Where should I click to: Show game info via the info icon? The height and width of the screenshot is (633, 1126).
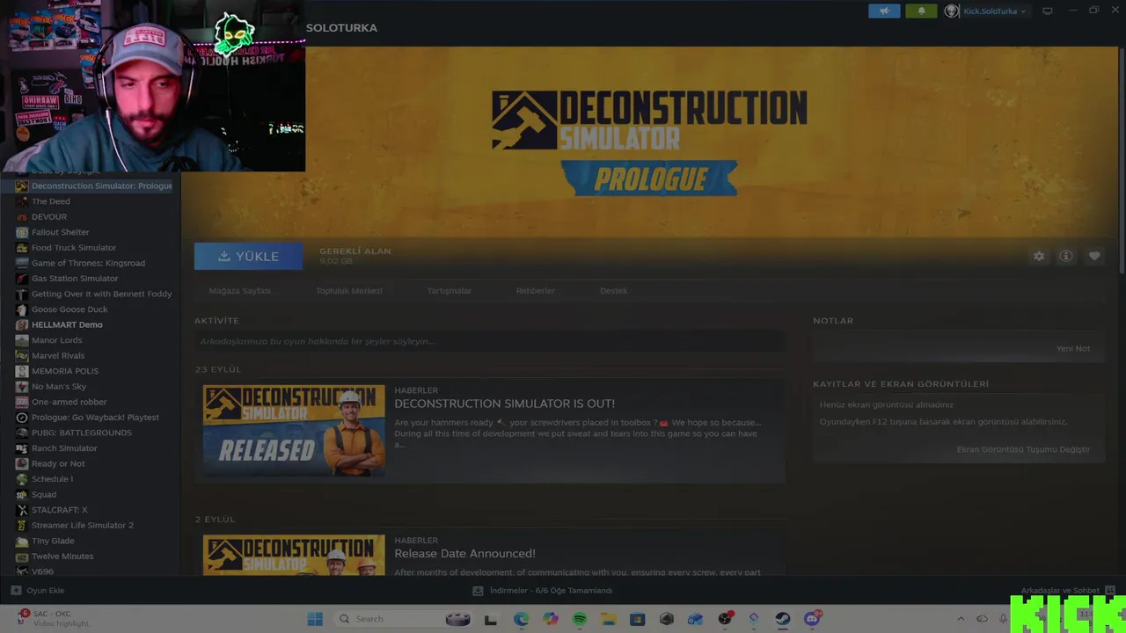point(1066,256)
